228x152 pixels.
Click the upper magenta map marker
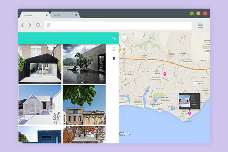click(165, 74)
